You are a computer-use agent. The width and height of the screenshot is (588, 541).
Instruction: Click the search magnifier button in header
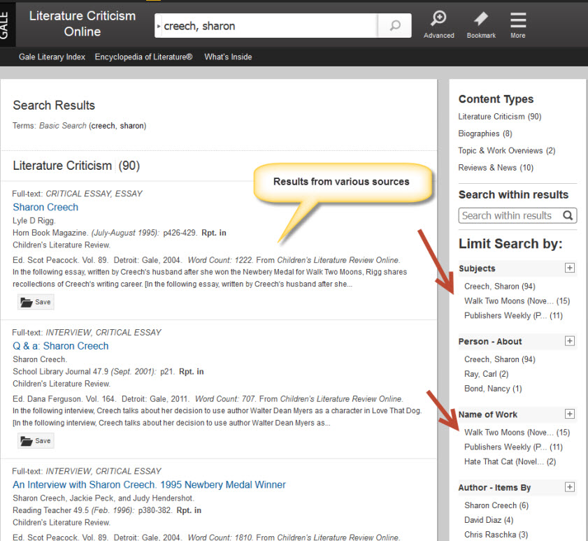[394, 25]
